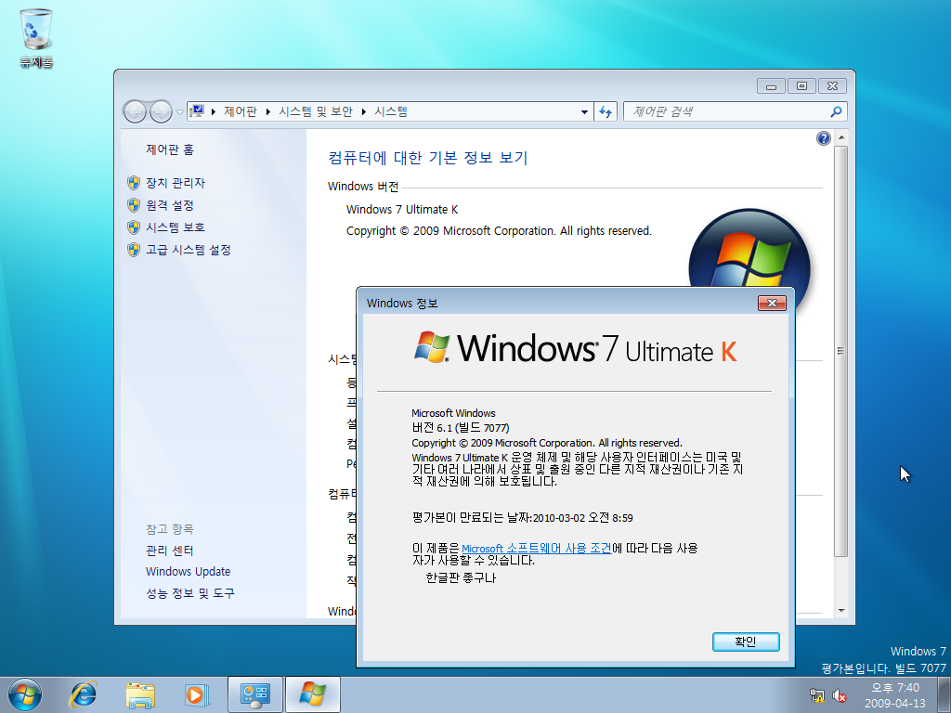Click the muted volume tray icon

(840, 695)
